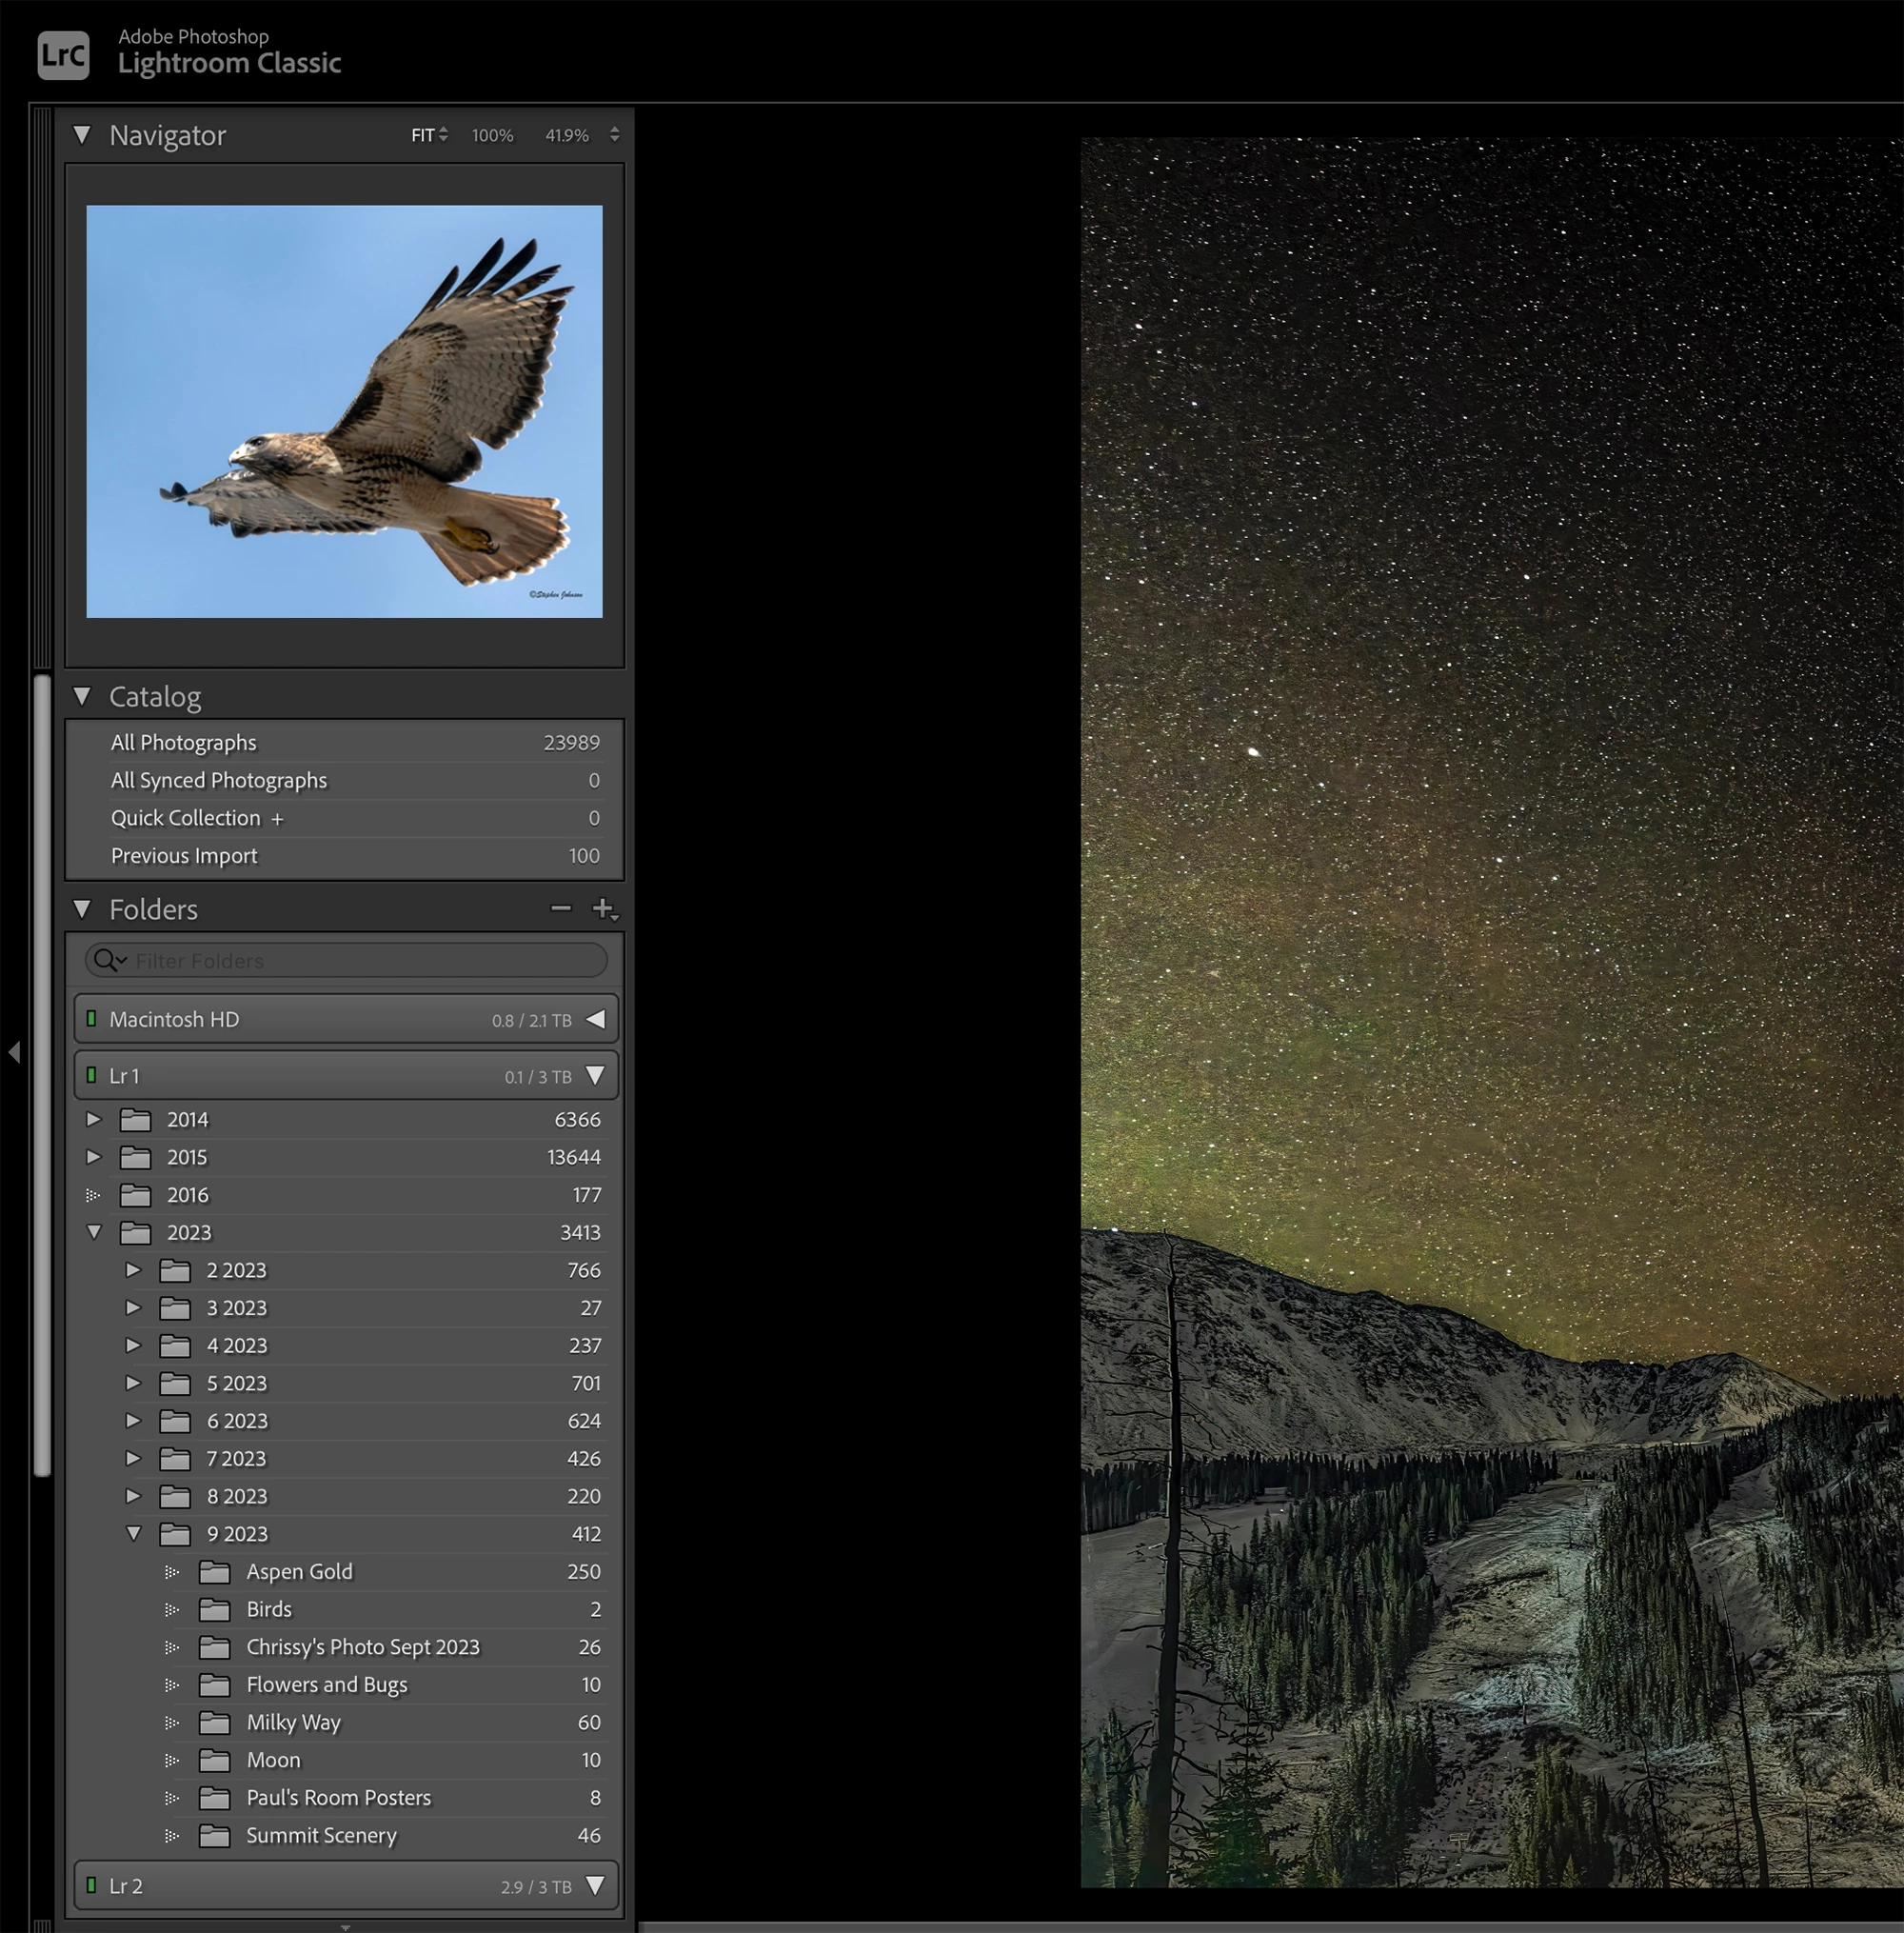Click the left panel hide arrow
This screenshot has width=1904, height=1933.
point(14,1051)
